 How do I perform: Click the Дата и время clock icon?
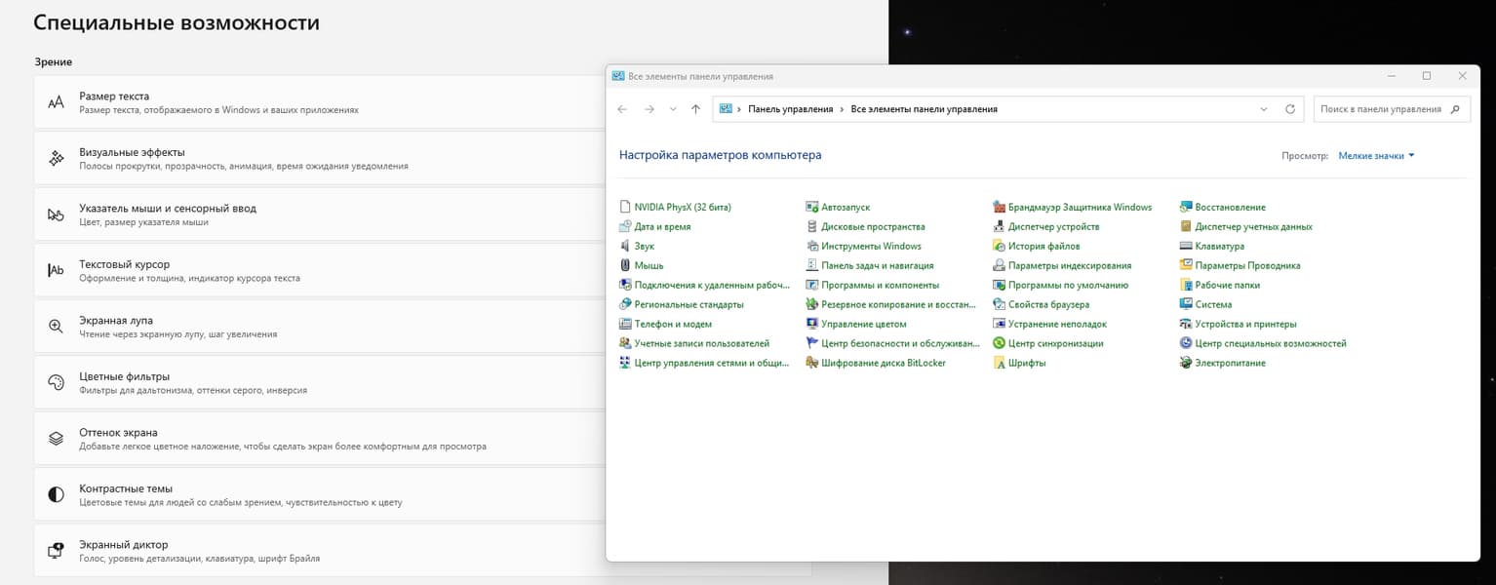pos(625,226)
